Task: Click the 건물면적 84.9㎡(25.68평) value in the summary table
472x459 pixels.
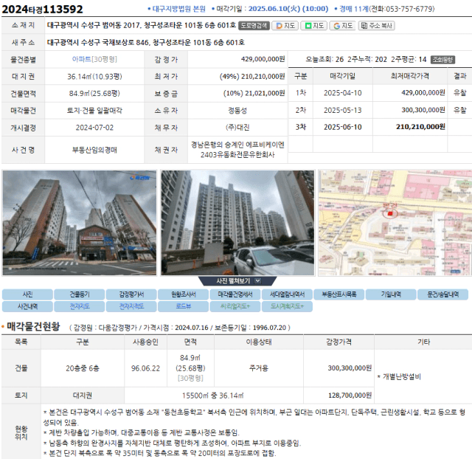Action: pyautogui.click(x=94, y=94)
